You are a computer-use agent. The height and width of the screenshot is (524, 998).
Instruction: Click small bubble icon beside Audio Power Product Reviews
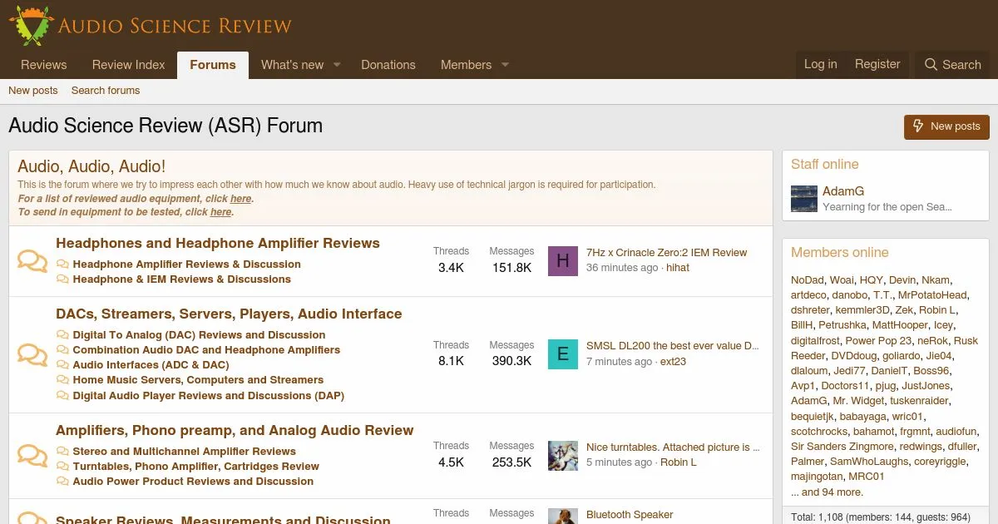point(62,481)
